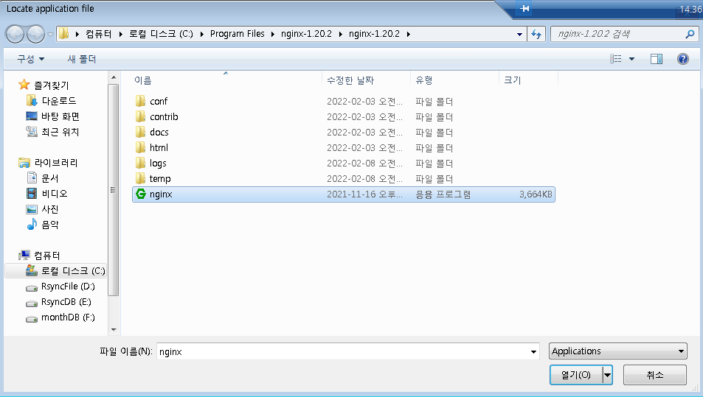Expand arrow after Program Files breadcrumb

point(273,34)
